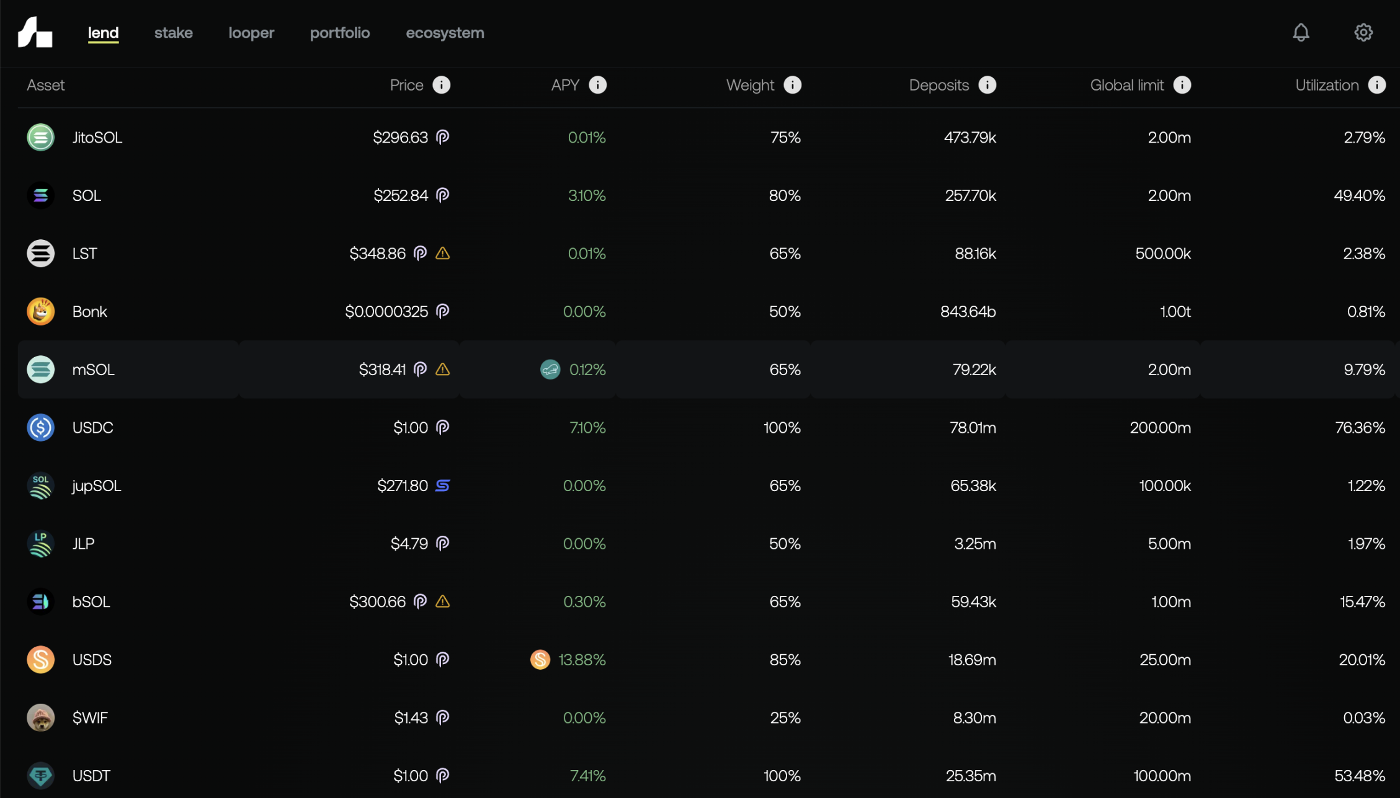This screenshot has width=1400, height=798.
Task: Open the looper tab
Action: point(251,33)
